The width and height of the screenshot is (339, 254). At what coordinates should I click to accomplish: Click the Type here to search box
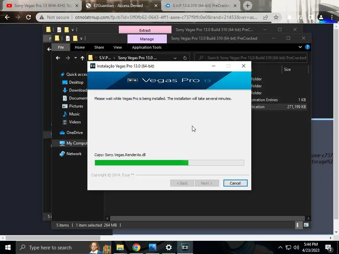tap(64, 247)
